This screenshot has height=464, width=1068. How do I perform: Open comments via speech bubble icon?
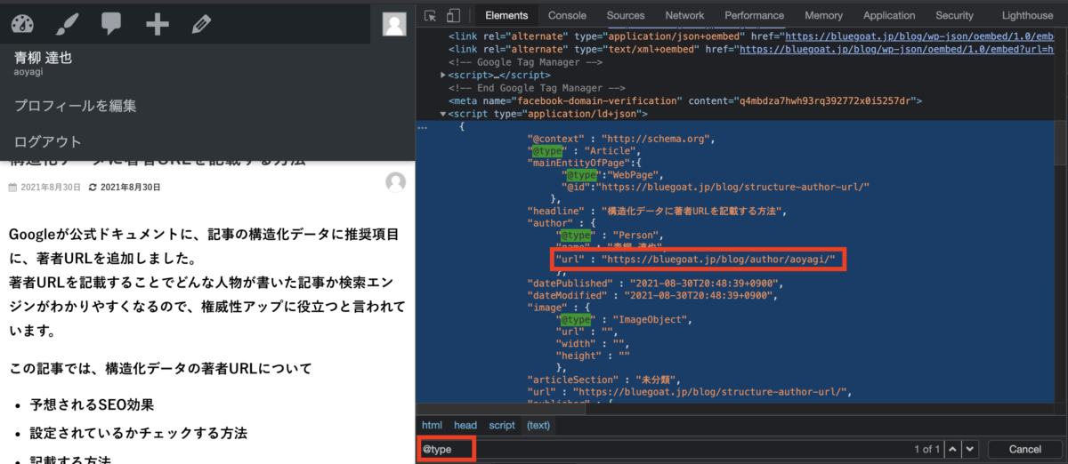click(x=111, y=24)
